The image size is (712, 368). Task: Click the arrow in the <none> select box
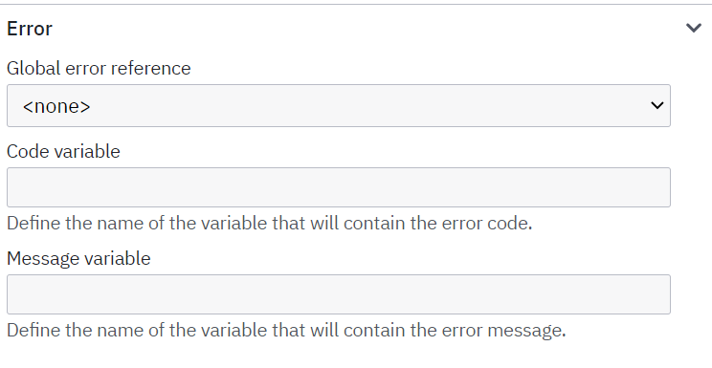(x=656, y=105)
